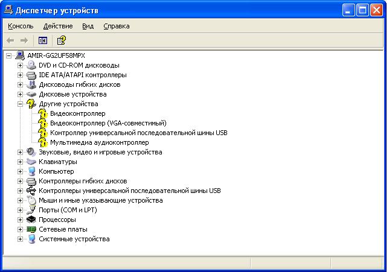Expand Звуковые, видео и игровые устройства node
This screenshot has height=272, width=389.
point(20,152)
